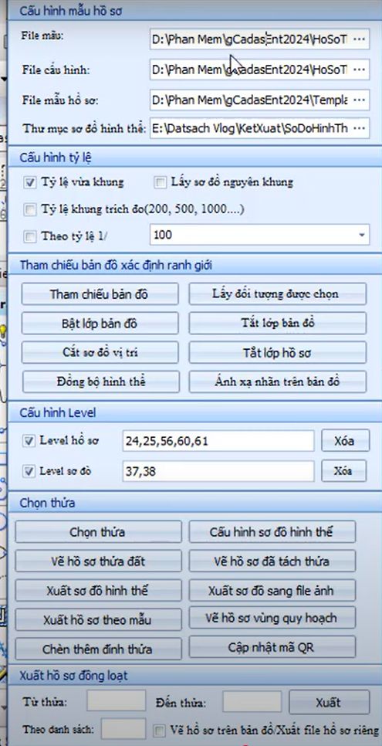The image size is (382, 746).
Task: Click Vẽ hồ sơ thửa đất button
Action: [x=98, y=561]
